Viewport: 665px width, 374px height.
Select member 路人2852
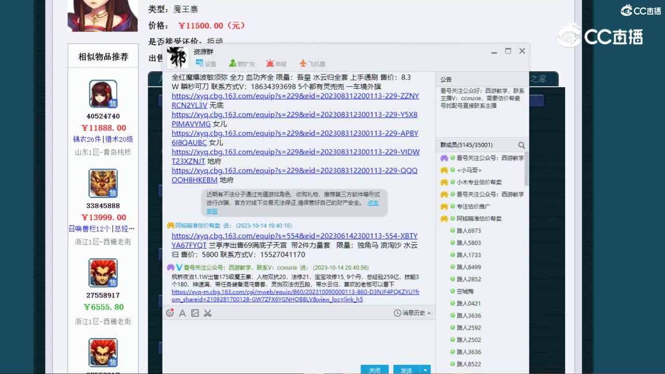469,279
